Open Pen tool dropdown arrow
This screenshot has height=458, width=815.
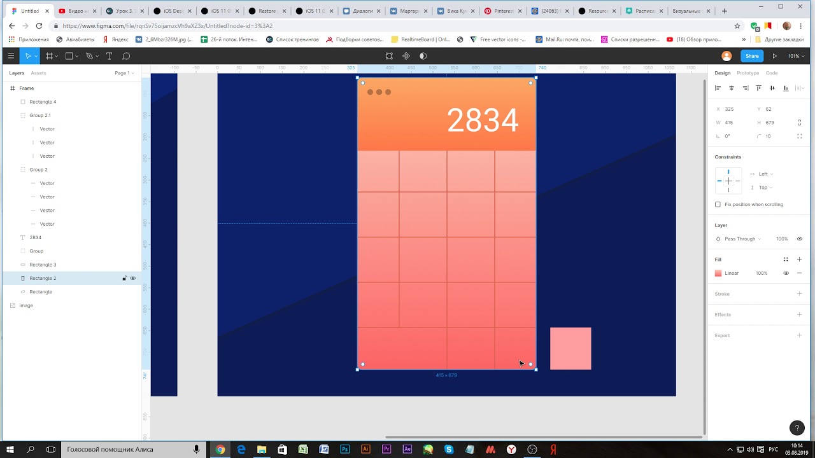coord(97,57)
